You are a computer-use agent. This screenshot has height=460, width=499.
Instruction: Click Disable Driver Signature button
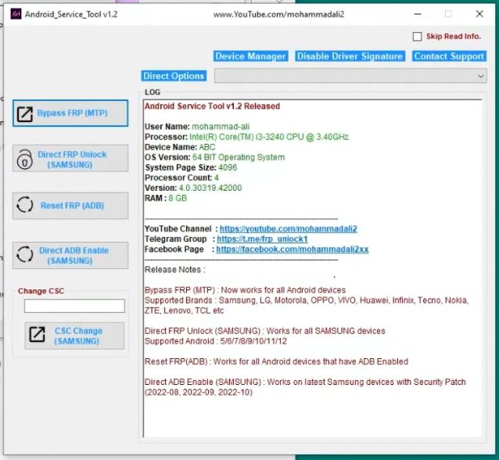pyautogui.click(x=350, y=56)
